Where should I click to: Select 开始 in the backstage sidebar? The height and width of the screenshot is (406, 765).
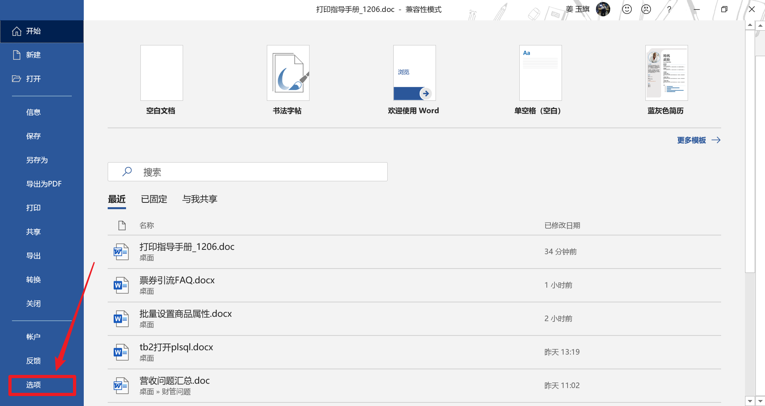point(42,31)
